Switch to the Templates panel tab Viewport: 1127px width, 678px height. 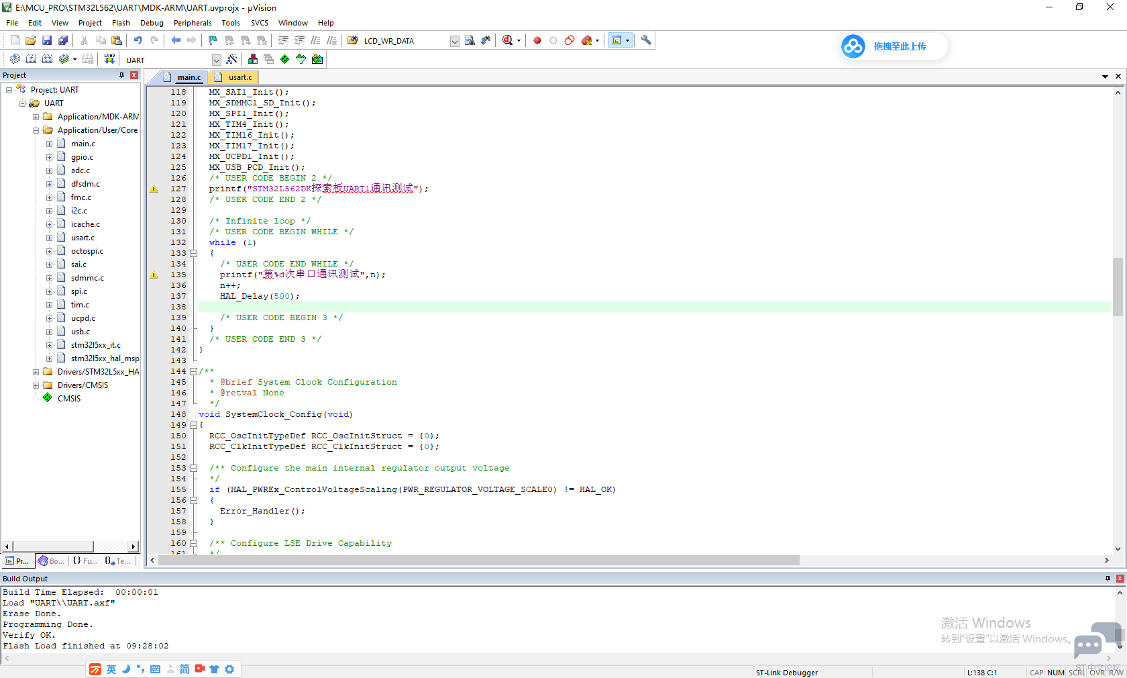point(117,561)
